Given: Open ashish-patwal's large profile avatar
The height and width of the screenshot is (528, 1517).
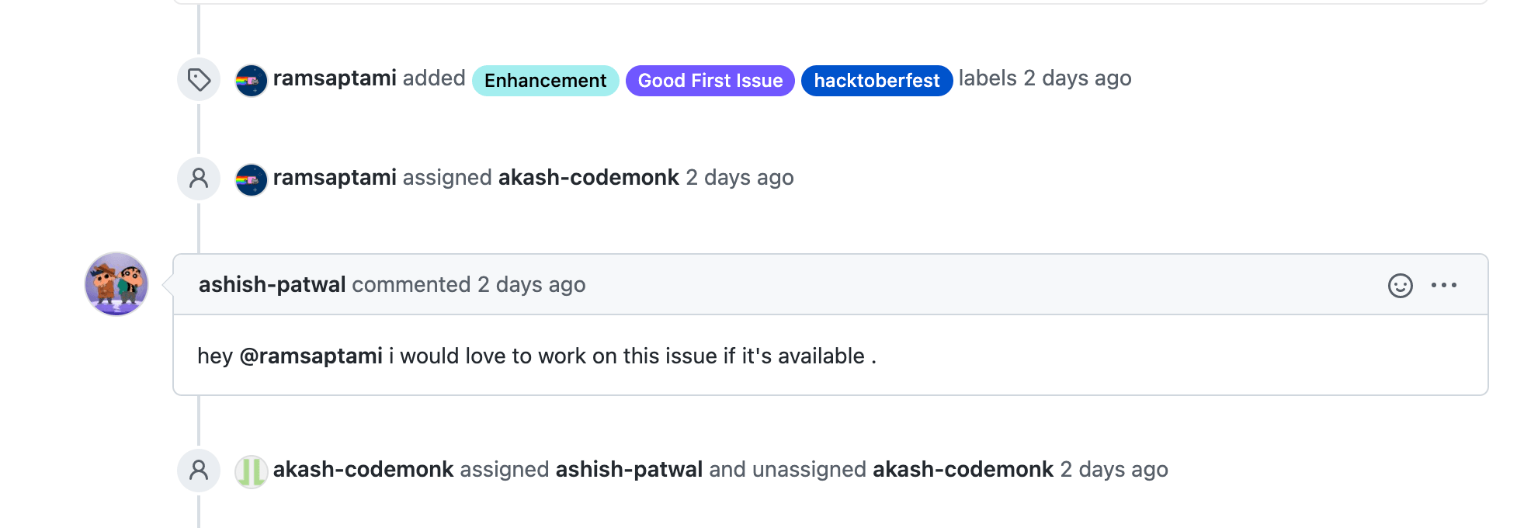Looking at the screenshot, I should click(116, 283).
